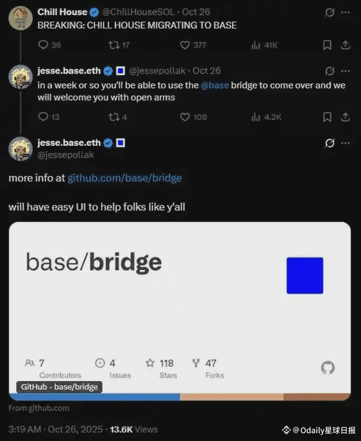Like the Chill House tweet

pyautogui.click(x=185, y=45)
